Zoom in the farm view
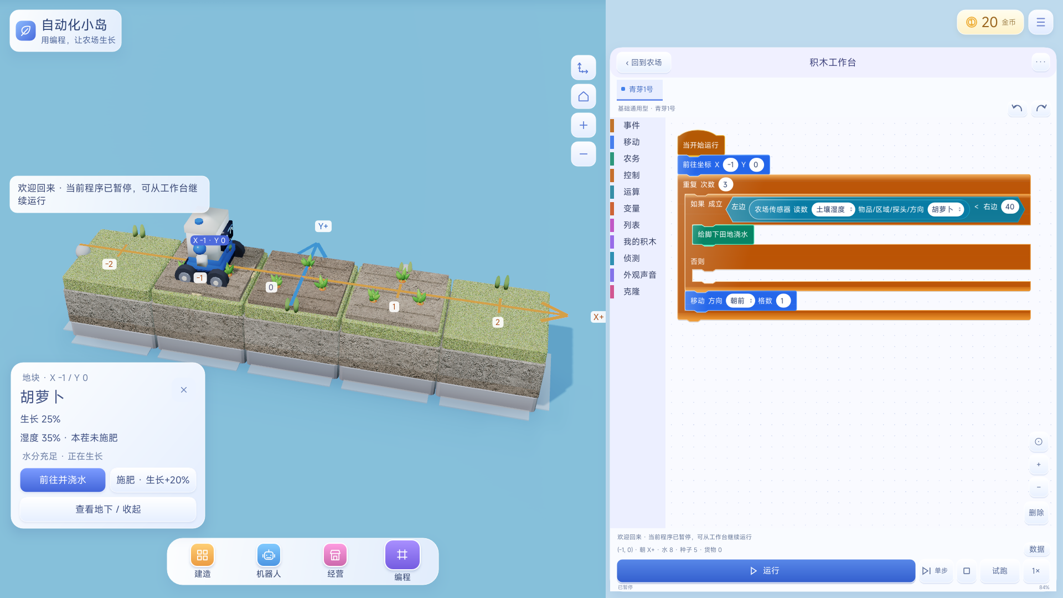Image resolution: width=1063 pixels, height=598 pixels. click(583, 125)
